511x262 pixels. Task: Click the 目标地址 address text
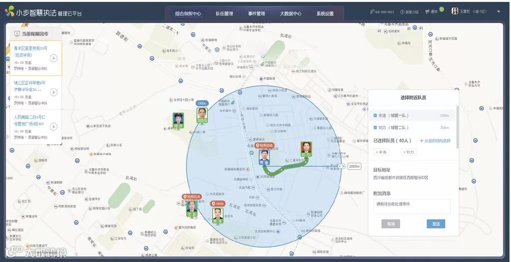coord(401,178)
